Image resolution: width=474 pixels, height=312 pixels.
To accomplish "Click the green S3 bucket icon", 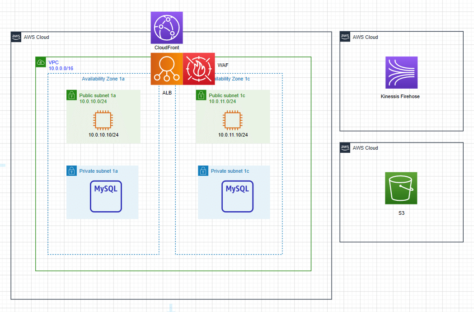I will point(401,188).
